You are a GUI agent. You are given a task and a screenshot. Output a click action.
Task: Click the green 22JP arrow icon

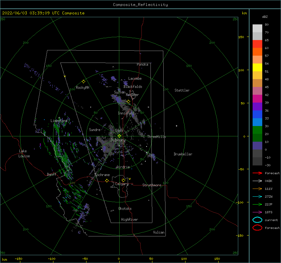[257, 204]
